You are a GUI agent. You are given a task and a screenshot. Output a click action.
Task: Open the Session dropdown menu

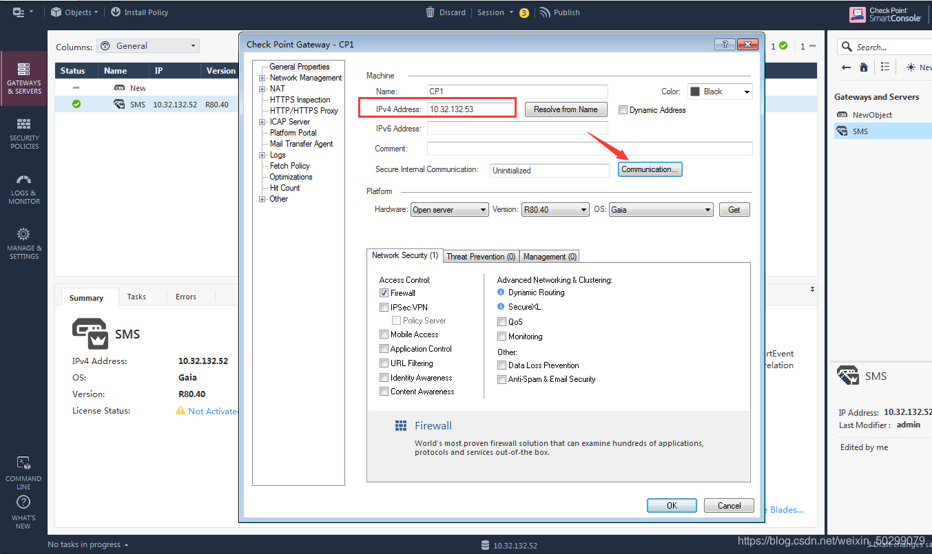[495, 12]
